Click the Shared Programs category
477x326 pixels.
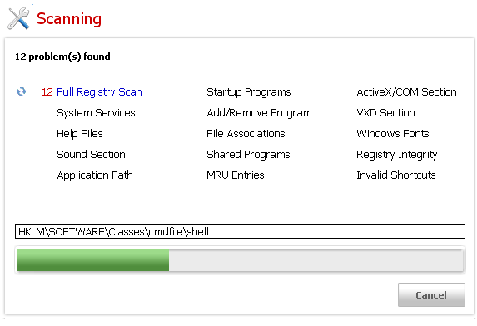[248, 155]
